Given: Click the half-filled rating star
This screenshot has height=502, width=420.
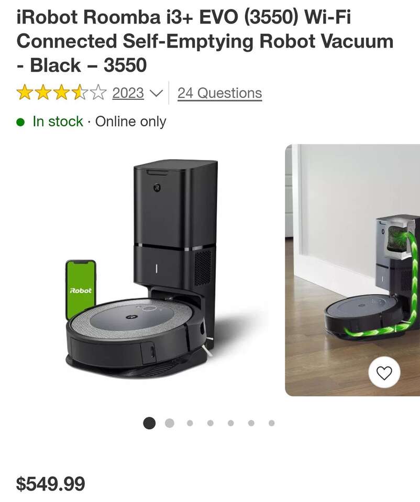Looking at the screenshot, I should tap(80, 93).
